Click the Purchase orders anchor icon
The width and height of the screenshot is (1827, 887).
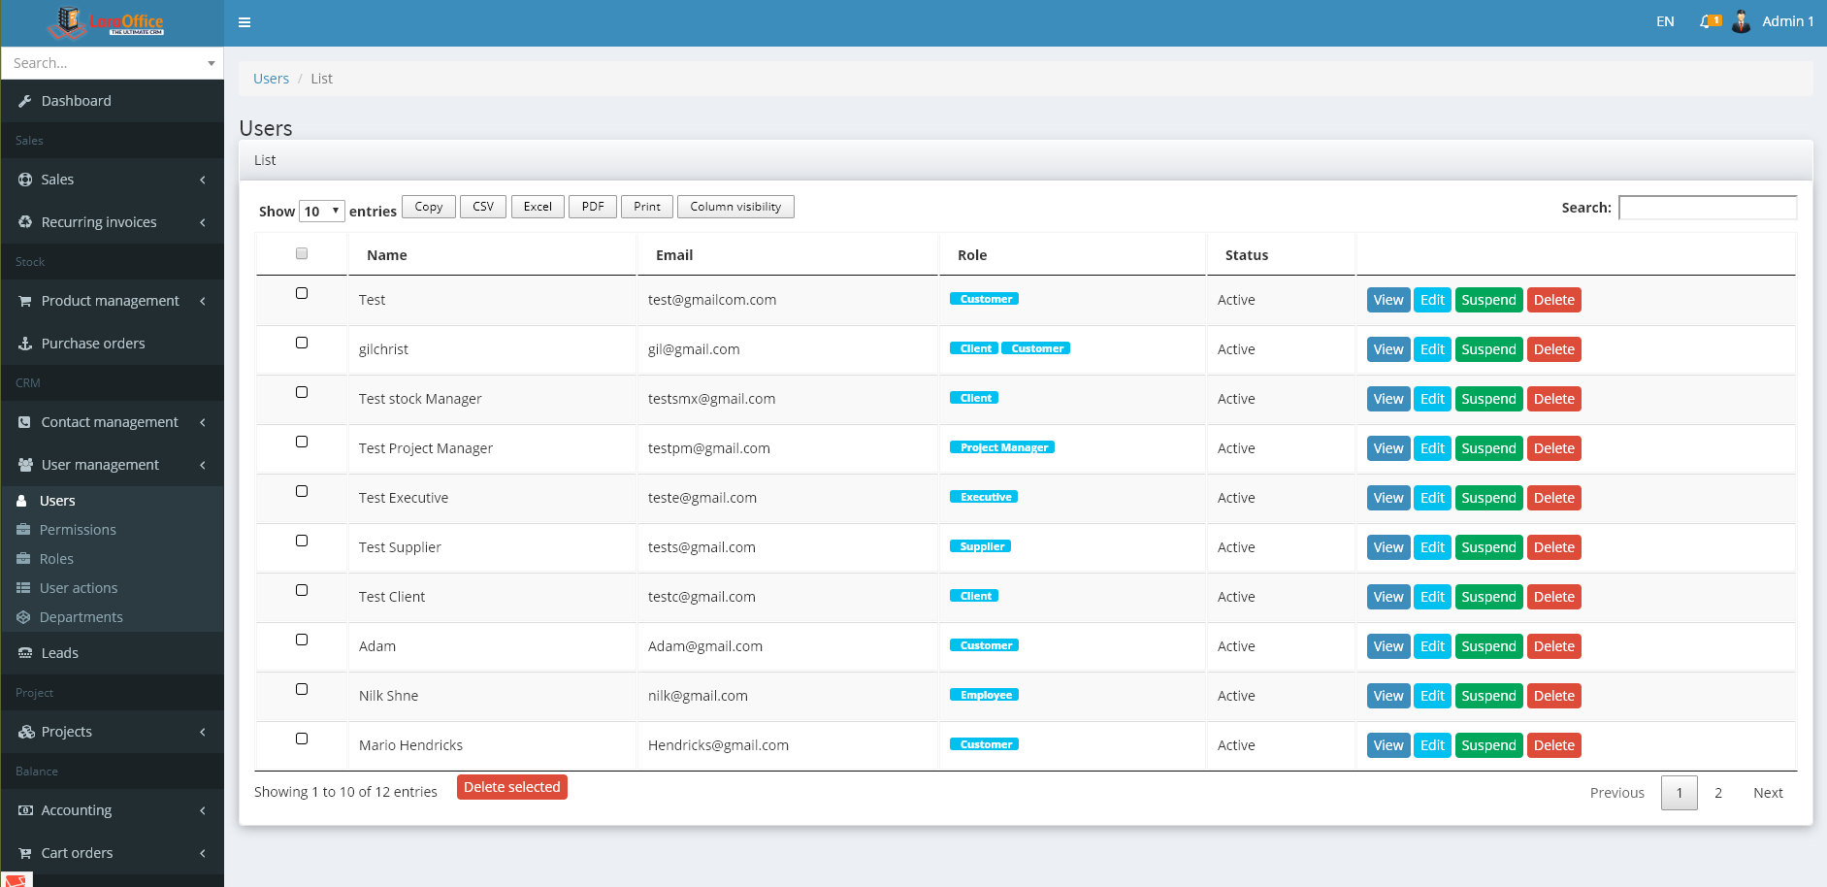pyautogui.click(x=25, y=344)
